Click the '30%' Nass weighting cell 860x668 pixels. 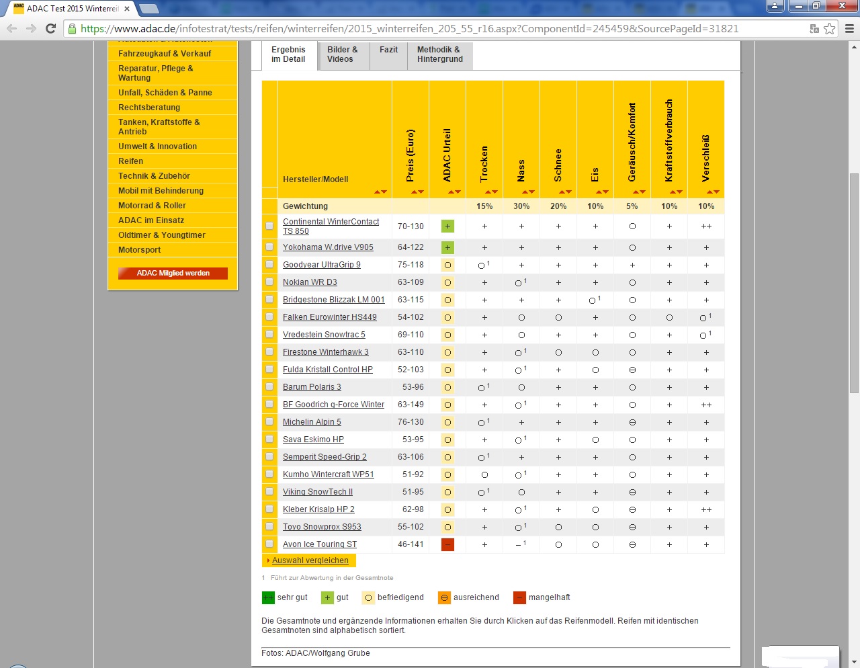pos(521,206)
